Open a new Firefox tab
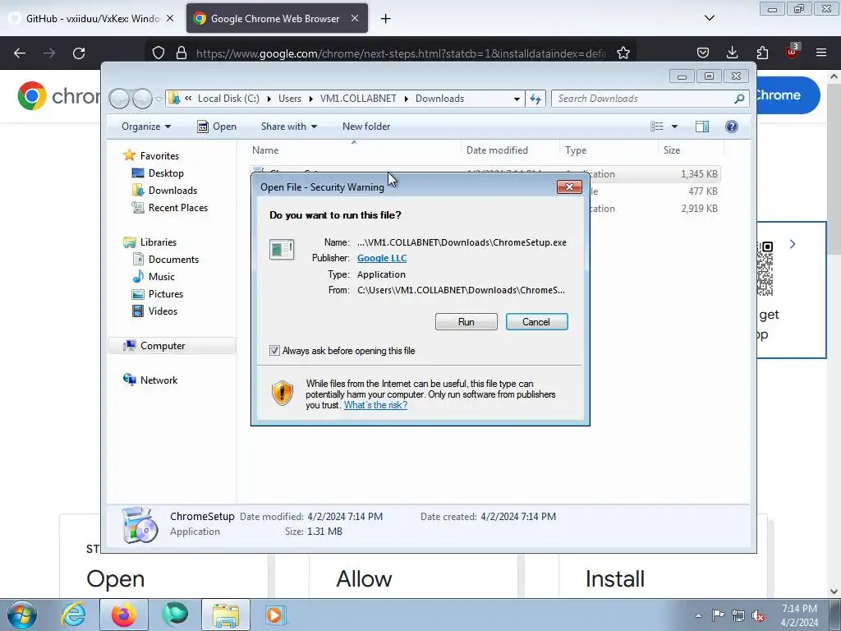The height and width of the screenshot is (631, 841). (x=386, y=19)
